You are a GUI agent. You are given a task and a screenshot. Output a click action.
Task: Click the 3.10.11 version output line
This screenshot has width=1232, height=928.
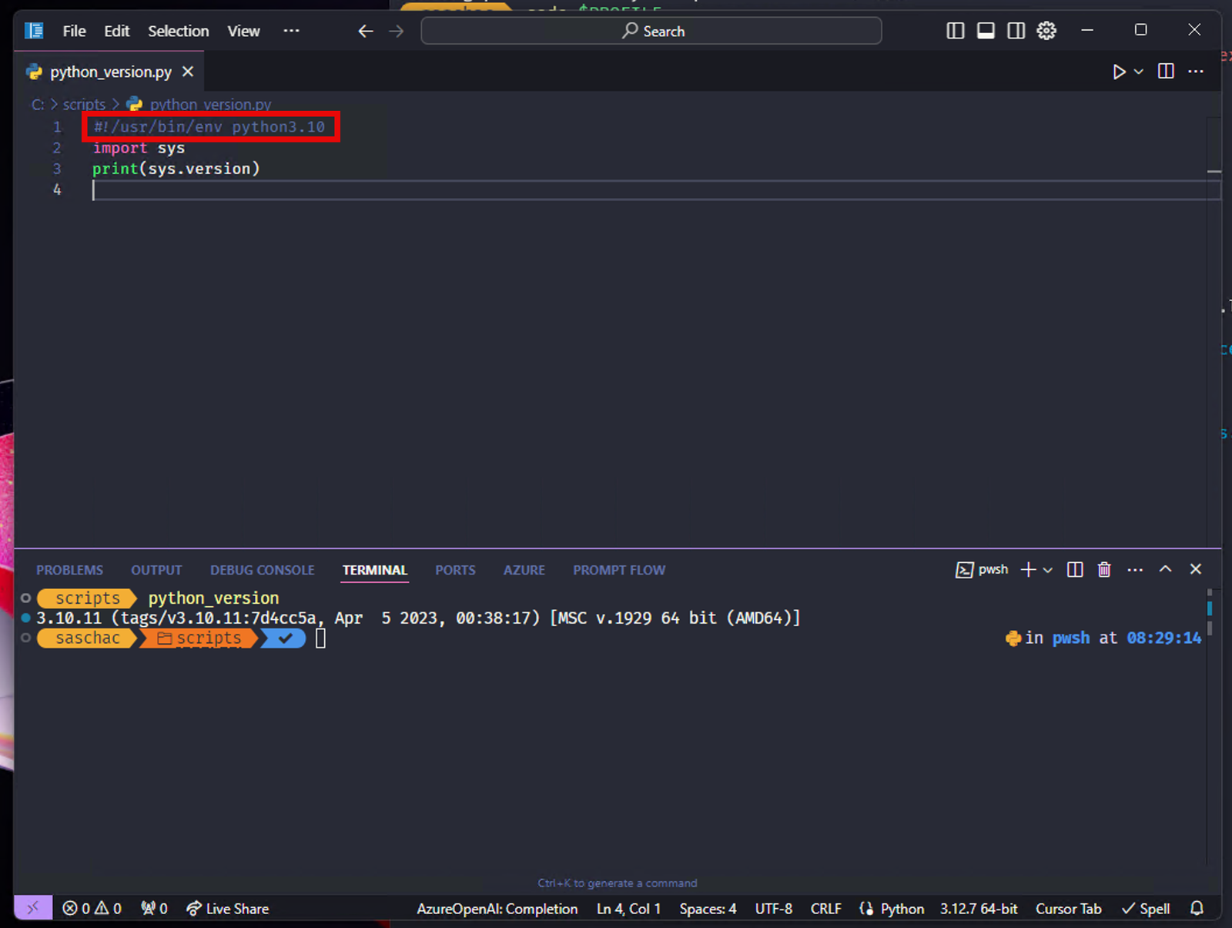418,618
